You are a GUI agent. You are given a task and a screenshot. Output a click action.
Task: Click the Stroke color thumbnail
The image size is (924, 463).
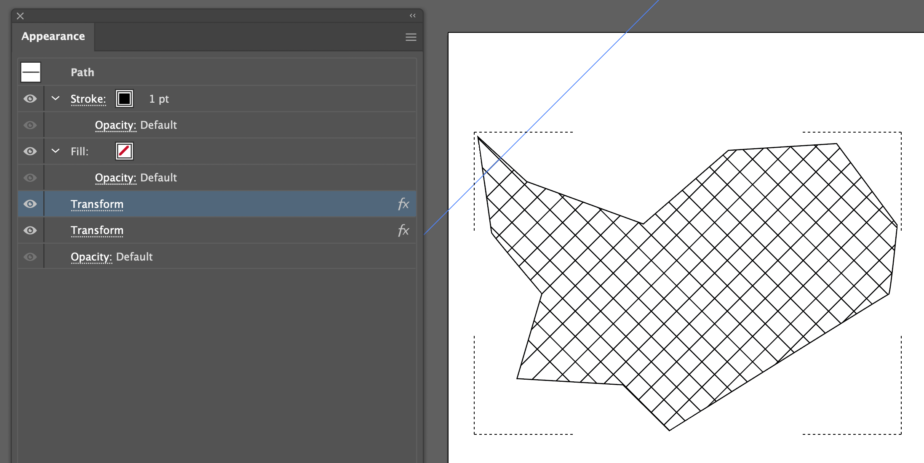coord(123,98)
